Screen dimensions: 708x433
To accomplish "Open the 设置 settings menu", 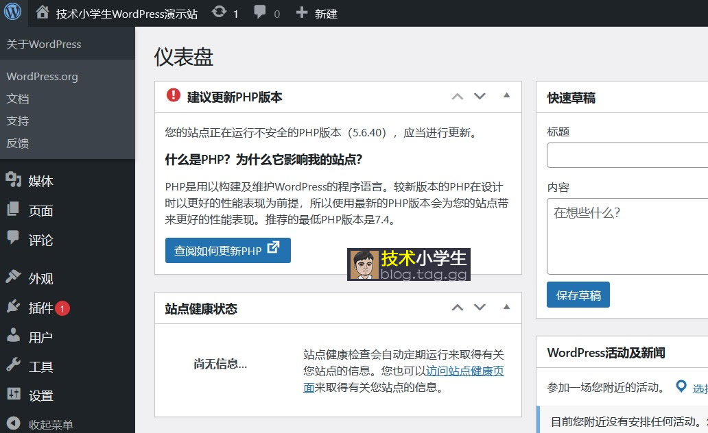I will (40, 395).
